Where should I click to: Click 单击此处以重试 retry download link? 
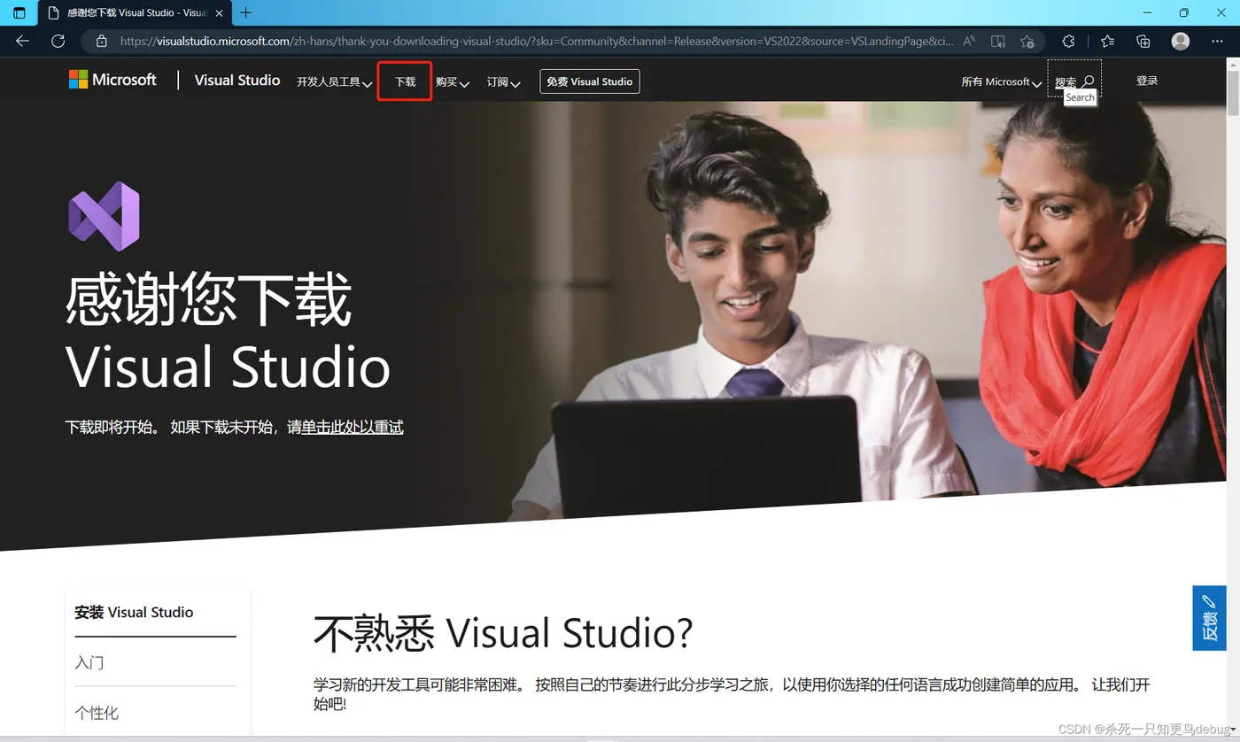pos(353,427)
